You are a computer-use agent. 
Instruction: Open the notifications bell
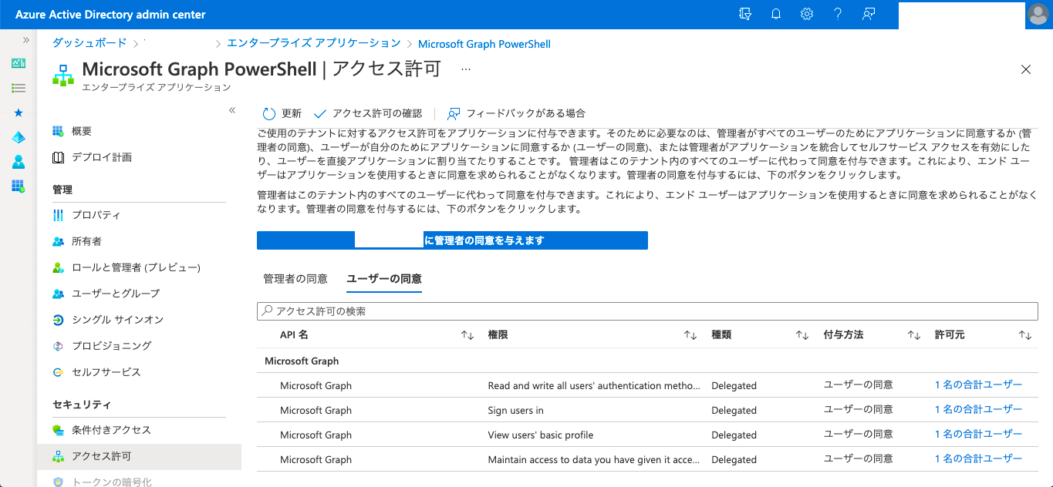pyautogui.click(x=776, y=14)
